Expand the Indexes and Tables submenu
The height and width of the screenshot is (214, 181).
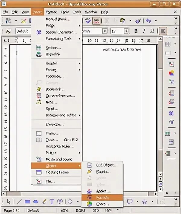[x=56, y=115]
